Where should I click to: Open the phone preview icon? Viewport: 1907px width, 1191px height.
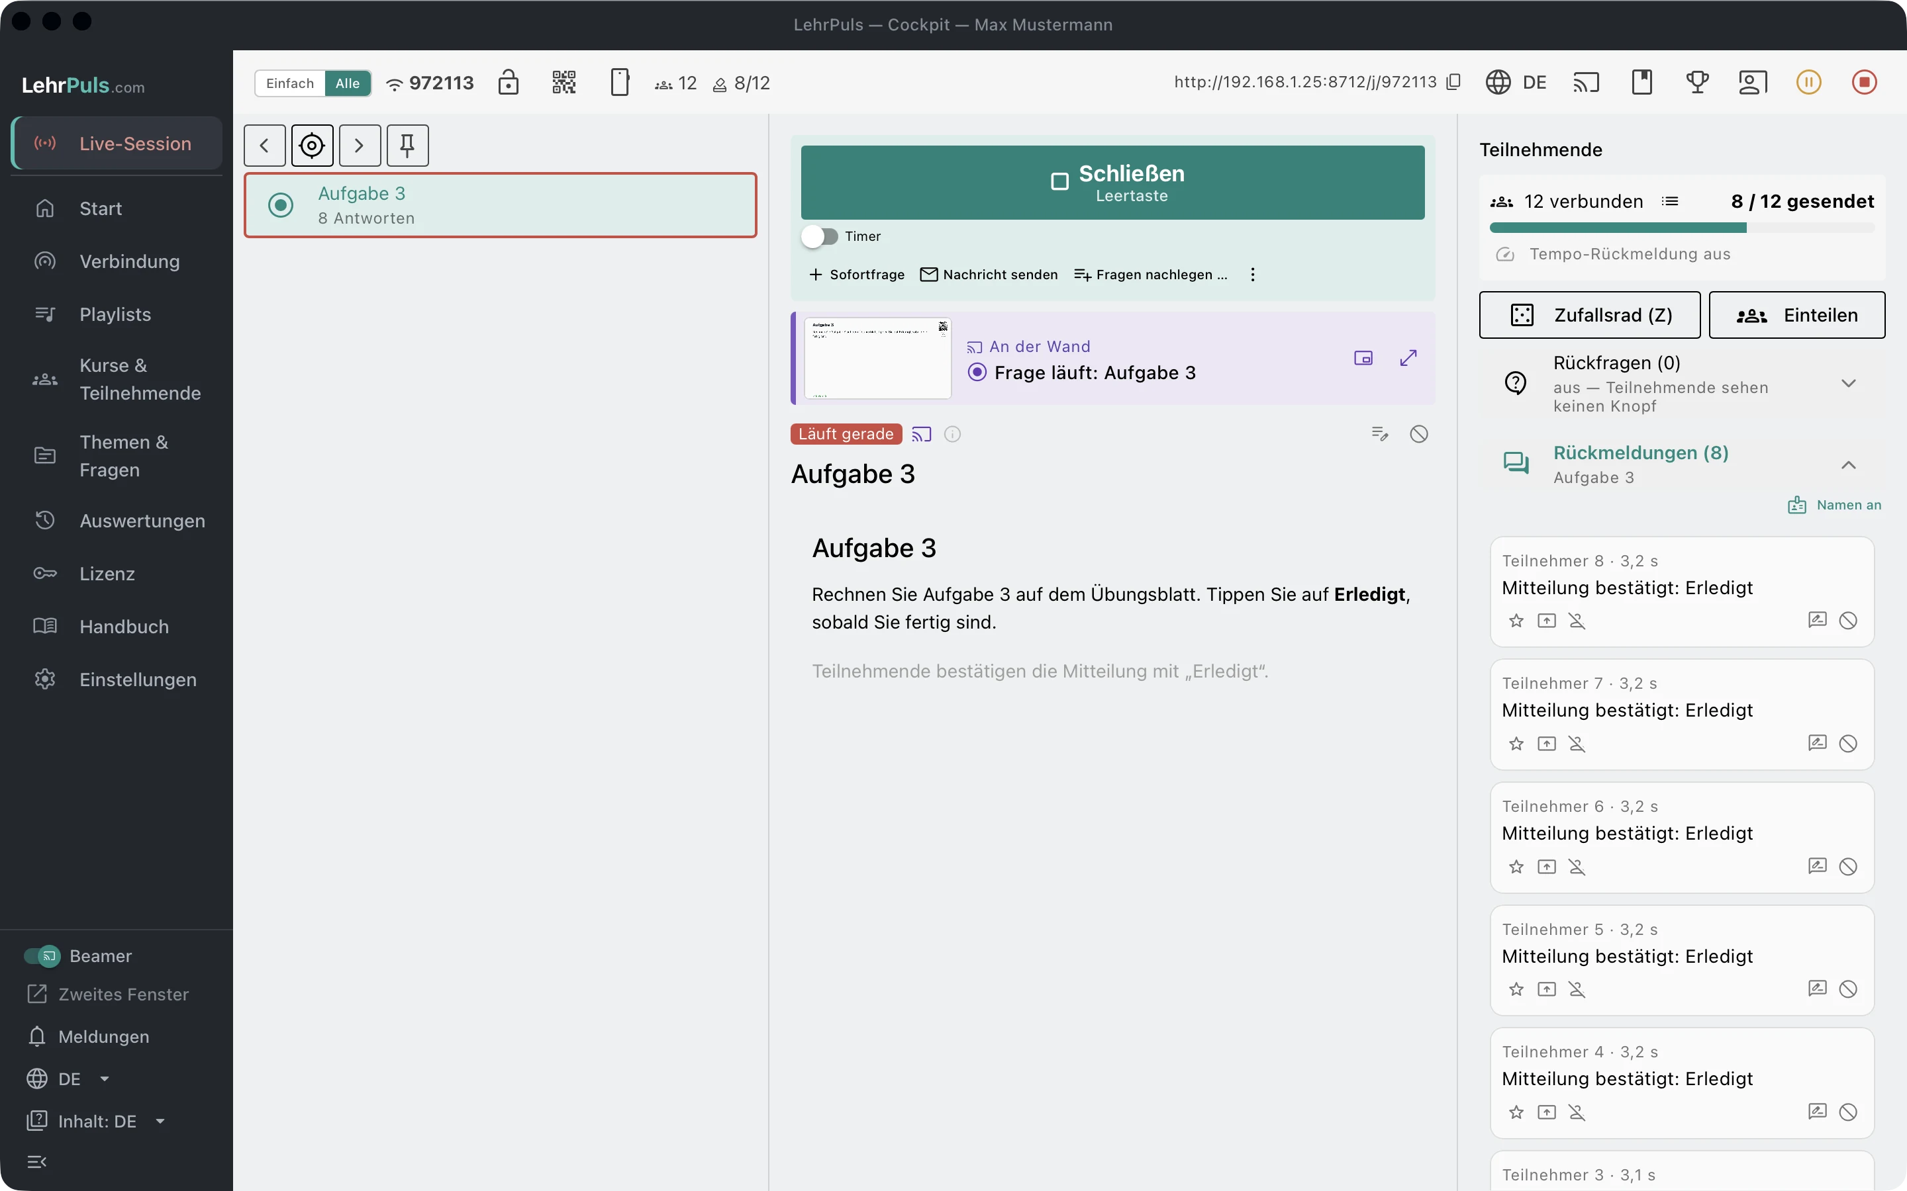coord(619,82)
